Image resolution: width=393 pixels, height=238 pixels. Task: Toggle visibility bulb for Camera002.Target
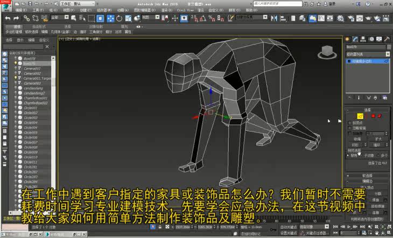(16, 78)
